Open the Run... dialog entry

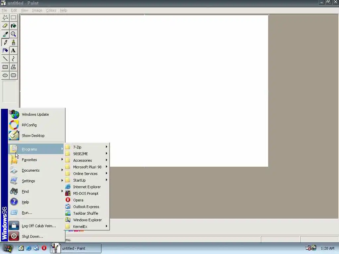click(36, 213)
